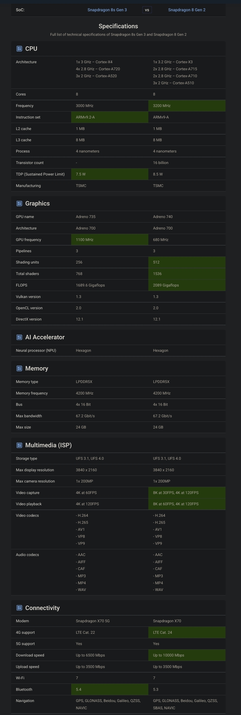Click the Bluetooth 5.4 value cell
The height and width of the screenshot is (715, 241).
click(x=110, y=689)
